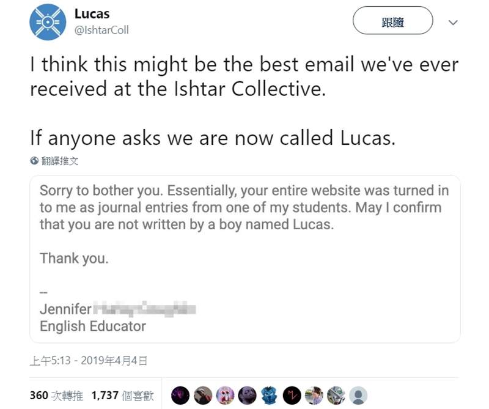The height and width of the screenshot is (409, 489).
Task: Click the Ishtar Collective profile avatar
Action: pyautogui.click(x=46, y=23)
